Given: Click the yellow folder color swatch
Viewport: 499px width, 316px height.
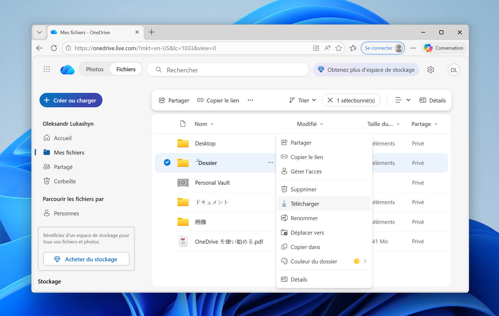Looking at the screenshot, I should click(357, 261).
